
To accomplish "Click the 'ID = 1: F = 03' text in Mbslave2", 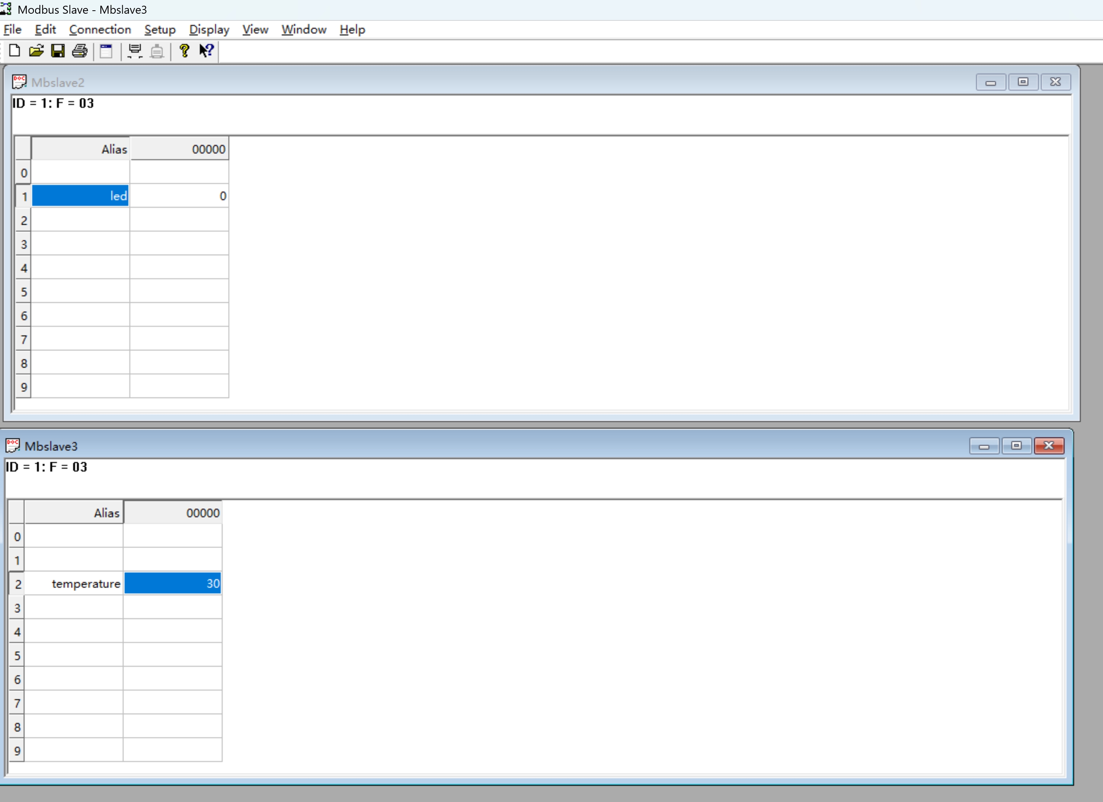I will (x=53, y=103).
